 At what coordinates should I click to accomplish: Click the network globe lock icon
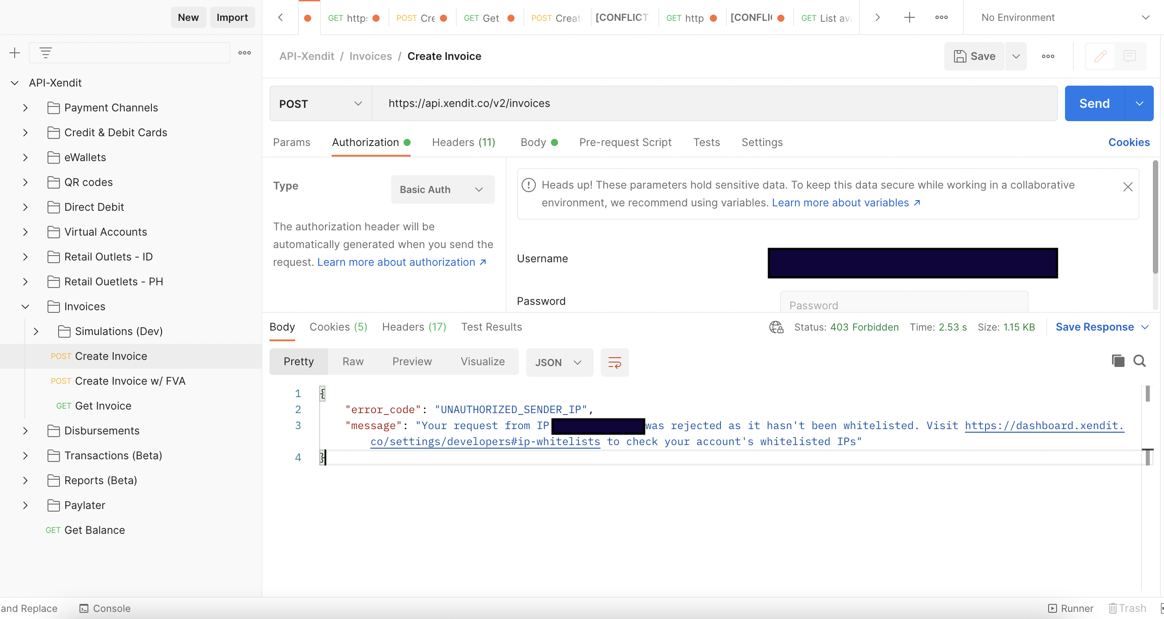coord(776,327)
